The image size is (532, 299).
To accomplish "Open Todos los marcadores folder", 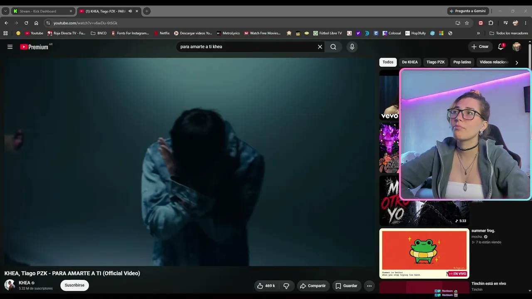I will point(509,33).
